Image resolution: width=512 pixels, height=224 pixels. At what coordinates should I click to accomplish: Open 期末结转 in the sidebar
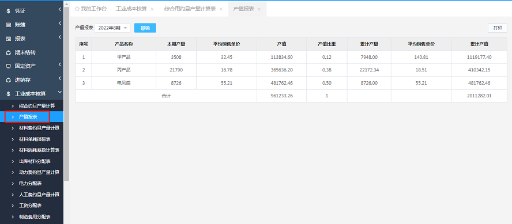[x=25, y=52]
